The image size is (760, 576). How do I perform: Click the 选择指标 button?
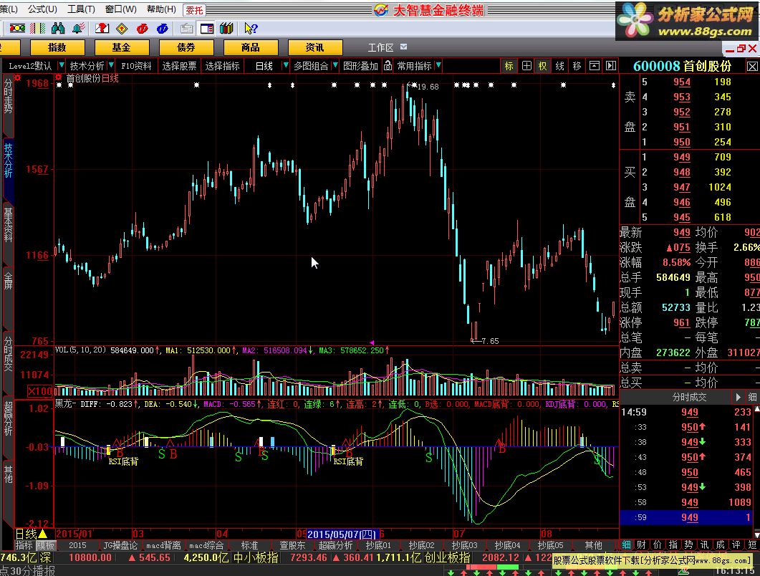(x=223, y=66)
